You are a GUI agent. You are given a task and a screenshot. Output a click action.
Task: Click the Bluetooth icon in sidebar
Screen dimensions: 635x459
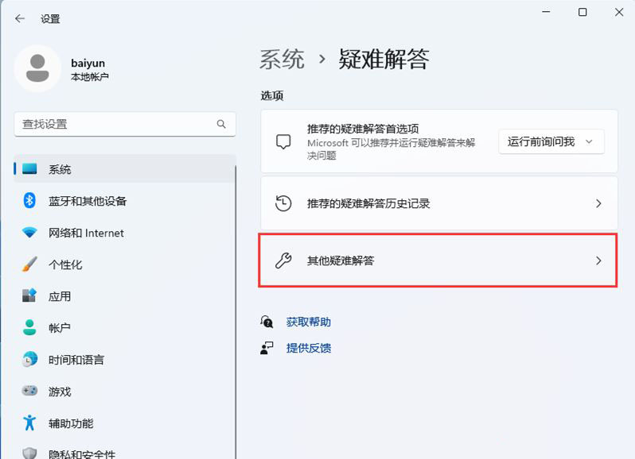[x=29, y=201]
